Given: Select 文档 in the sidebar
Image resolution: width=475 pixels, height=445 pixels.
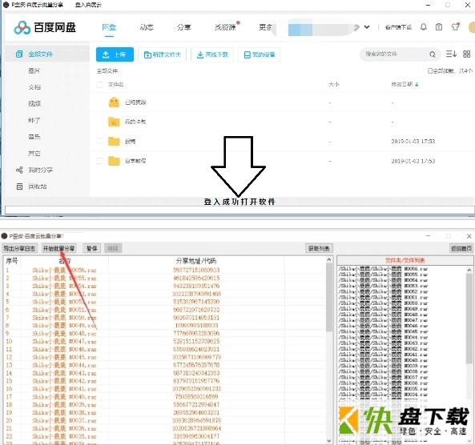Looking at the screenshot, I should pyautogui.click(x=34, y=87).
